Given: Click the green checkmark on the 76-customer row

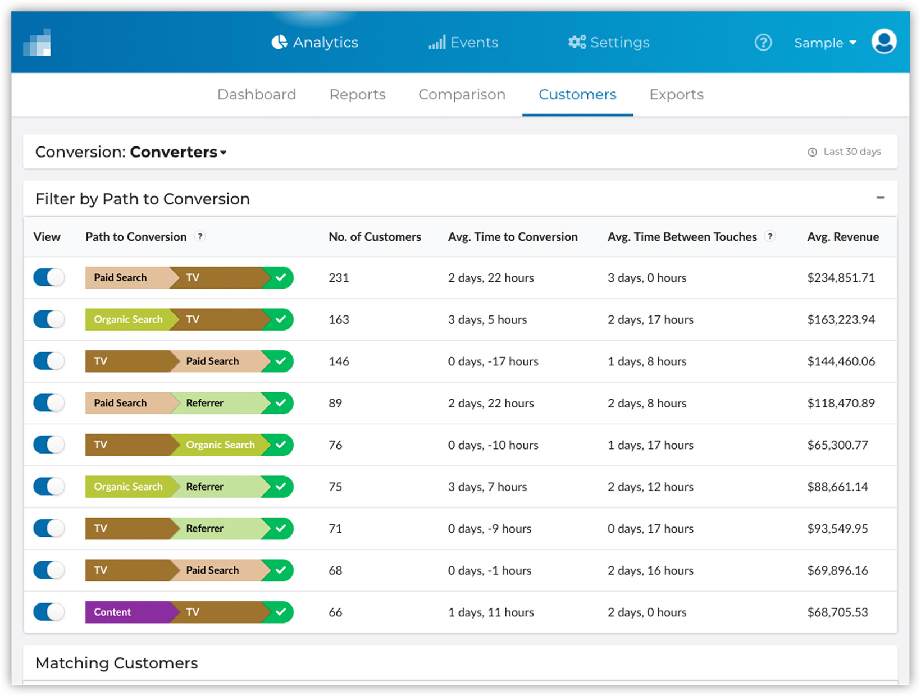Looking at the screenshot, I should coord(281,445).
